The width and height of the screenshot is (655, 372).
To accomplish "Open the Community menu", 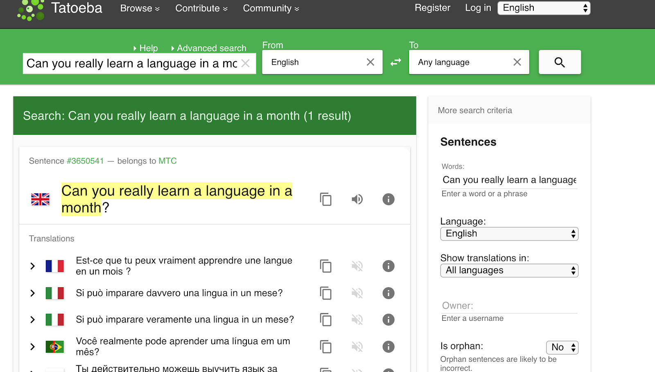I will tap(271, 9).
